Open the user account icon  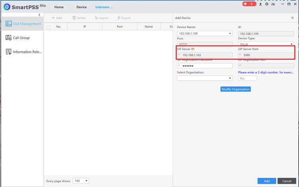[x=261, y=4]
